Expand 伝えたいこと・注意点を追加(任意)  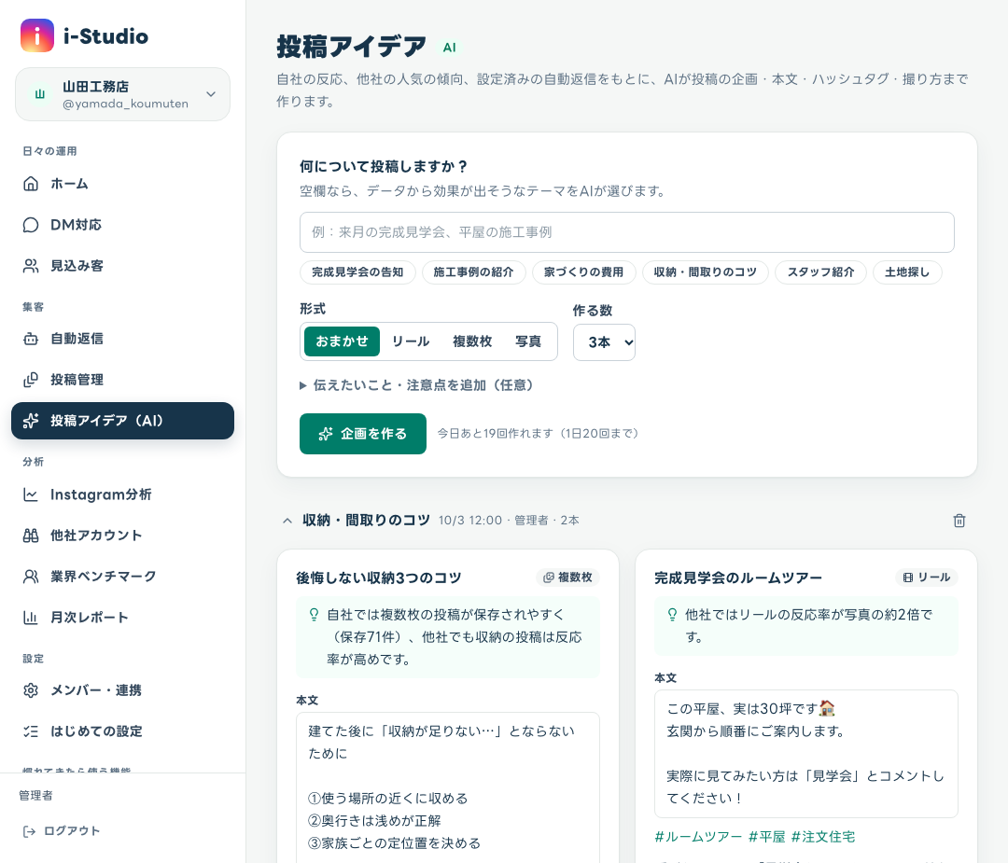tap(416, 385)
